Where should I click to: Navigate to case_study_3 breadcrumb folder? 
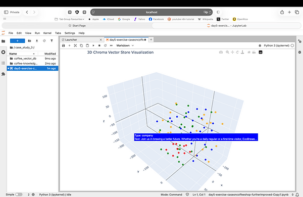point(24,47)
